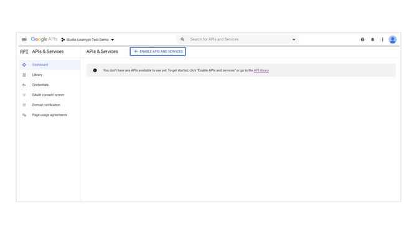Screen dimensions: 417x234
Task: Click the Google APIs logo
Action: [44, 39]
